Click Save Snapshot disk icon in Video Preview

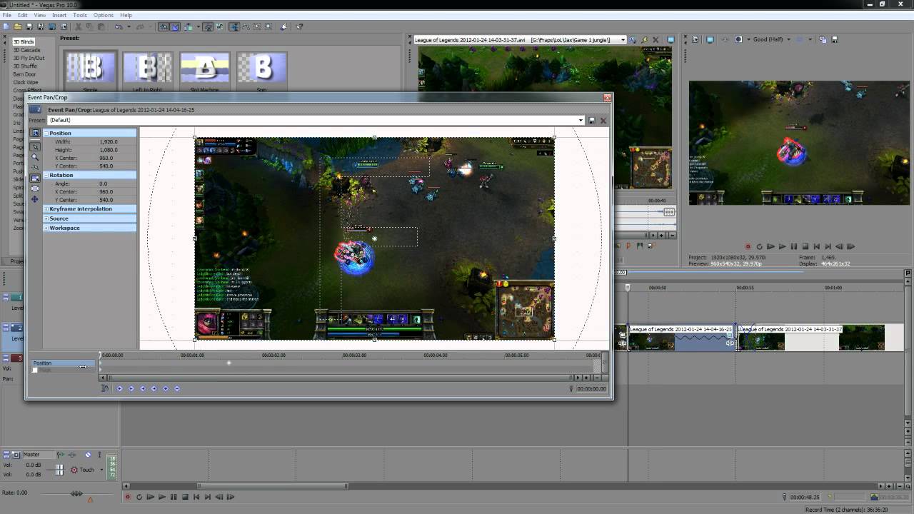835,40
